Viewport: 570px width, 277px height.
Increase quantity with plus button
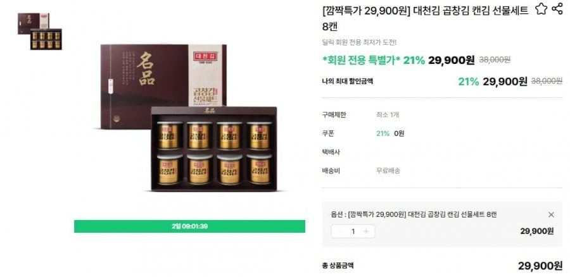pos(366,231)
